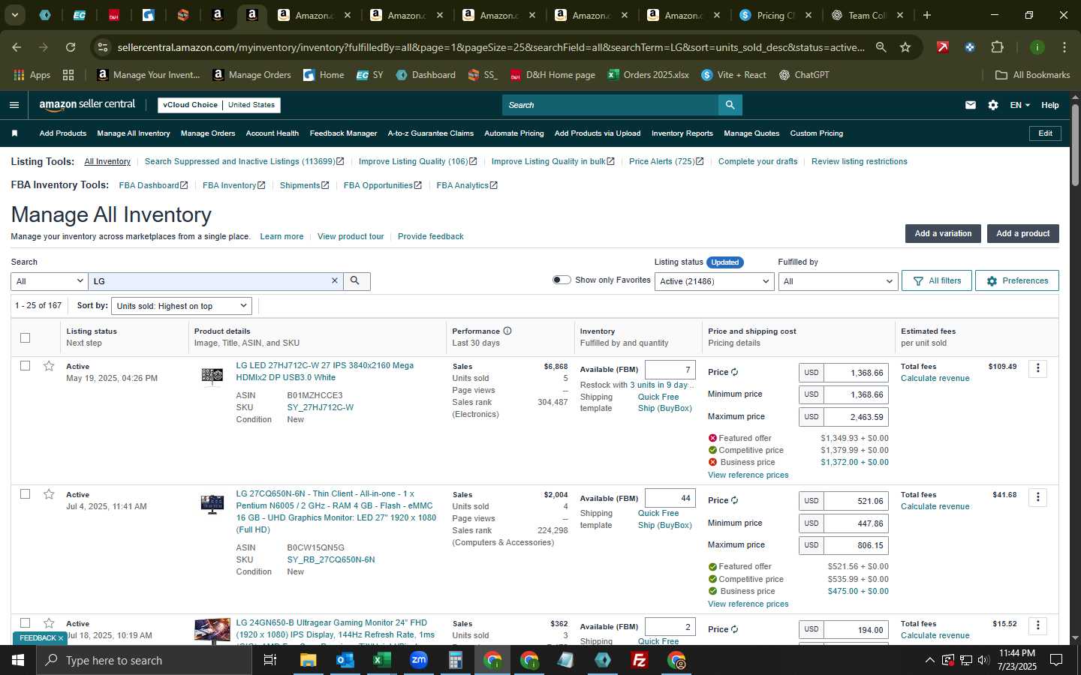Open the three-dot menu for LG 24GN650-B

click(1038, 625)
